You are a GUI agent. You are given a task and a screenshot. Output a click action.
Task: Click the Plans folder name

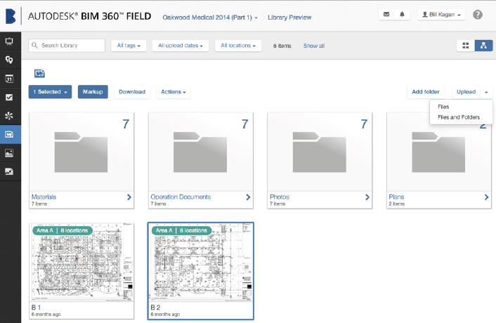396,197
